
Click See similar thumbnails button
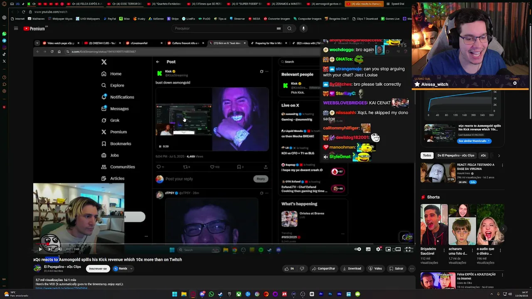(x=474, y=141)
